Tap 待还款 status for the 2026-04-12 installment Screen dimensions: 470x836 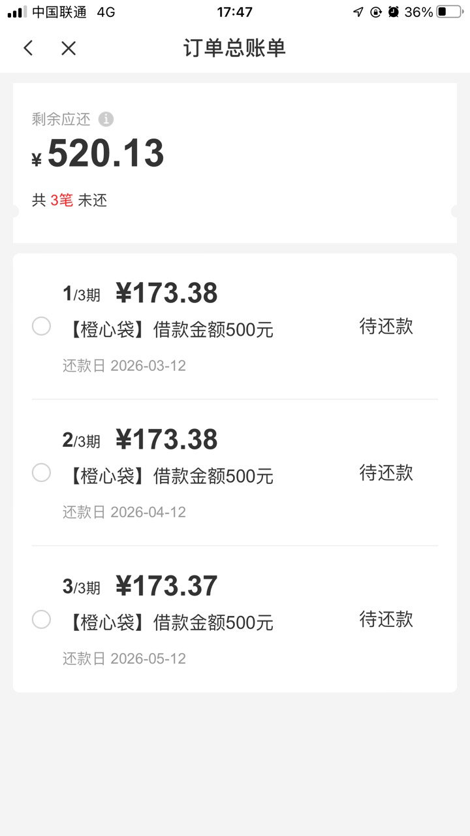click(386, 472)
